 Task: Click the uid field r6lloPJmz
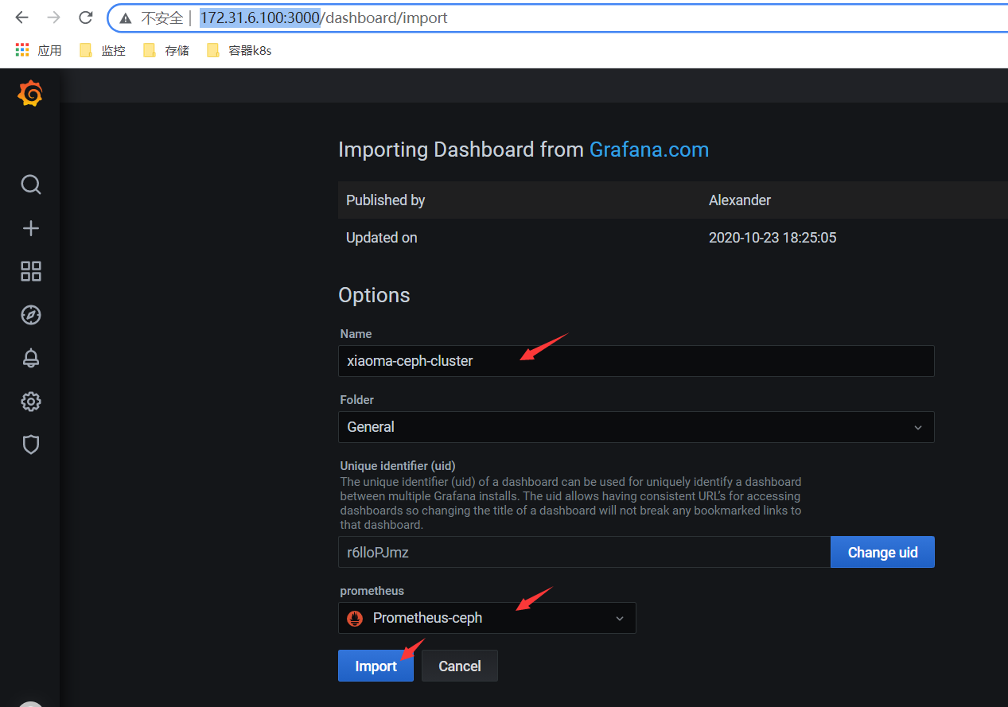click(584, 552)
